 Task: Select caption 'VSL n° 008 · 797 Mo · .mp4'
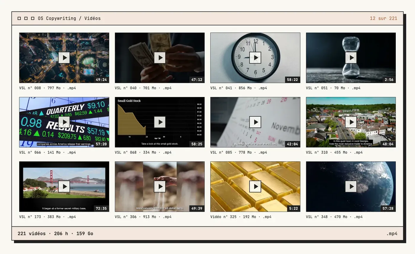click(47, 88)
